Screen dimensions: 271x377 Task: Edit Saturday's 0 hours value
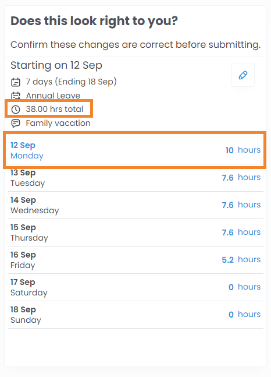[231, 287]
